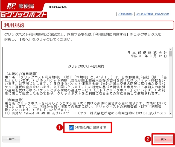Click the TOPへ button
This screenshot has width=175, height=147.
pos(11,139)
